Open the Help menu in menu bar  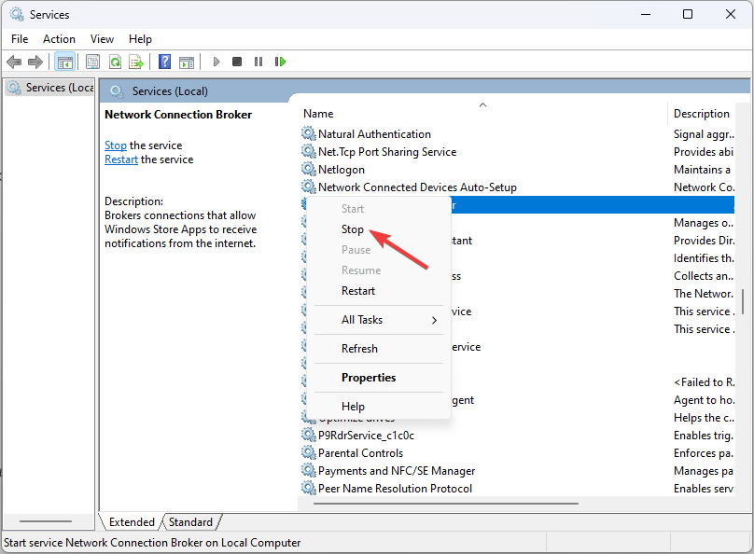click(x=140, y=39)
